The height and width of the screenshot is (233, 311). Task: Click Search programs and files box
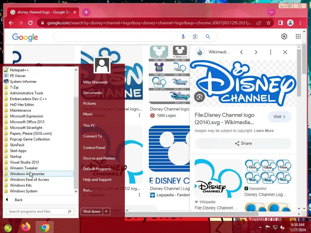click(40, 211)
